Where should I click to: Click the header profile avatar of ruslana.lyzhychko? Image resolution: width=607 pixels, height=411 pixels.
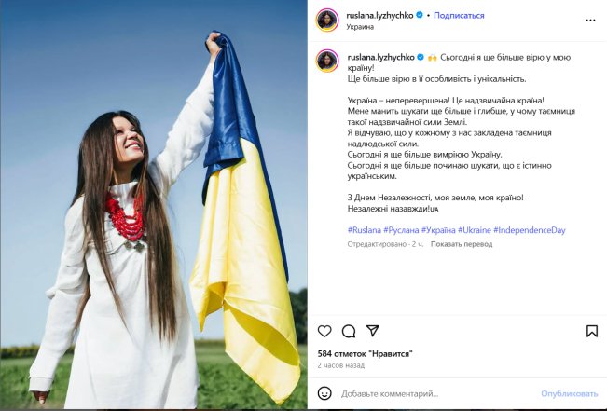coord(327,20)
